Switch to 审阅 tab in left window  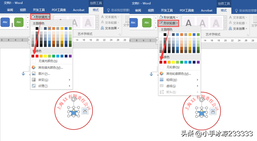tap(10, 10)
